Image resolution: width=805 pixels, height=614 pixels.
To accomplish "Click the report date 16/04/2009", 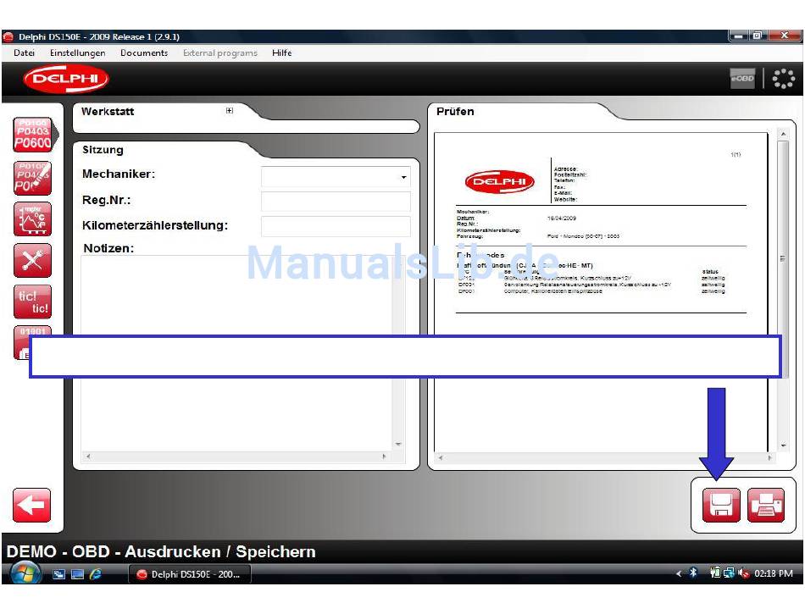I will point(562,218).
